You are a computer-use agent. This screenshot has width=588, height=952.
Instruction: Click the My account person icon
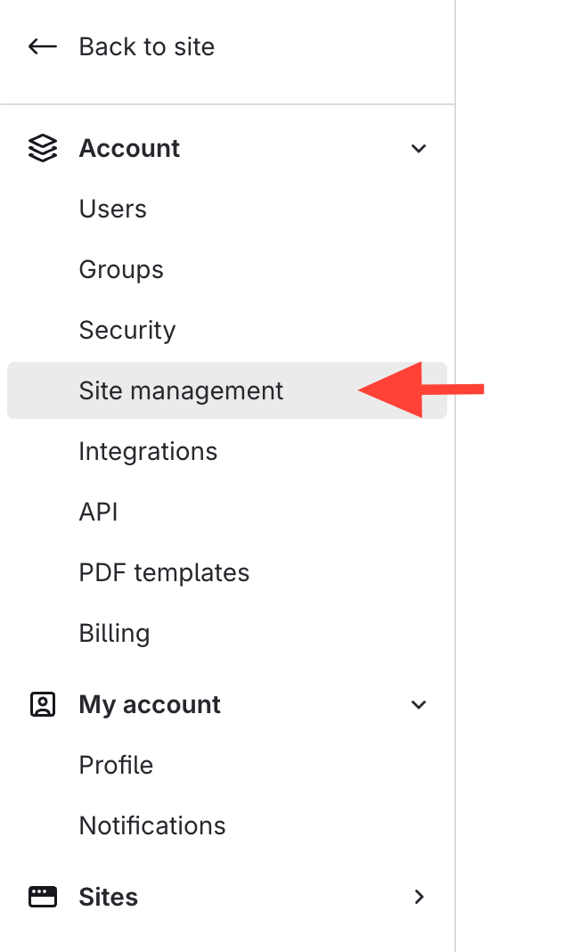(42, 704)
